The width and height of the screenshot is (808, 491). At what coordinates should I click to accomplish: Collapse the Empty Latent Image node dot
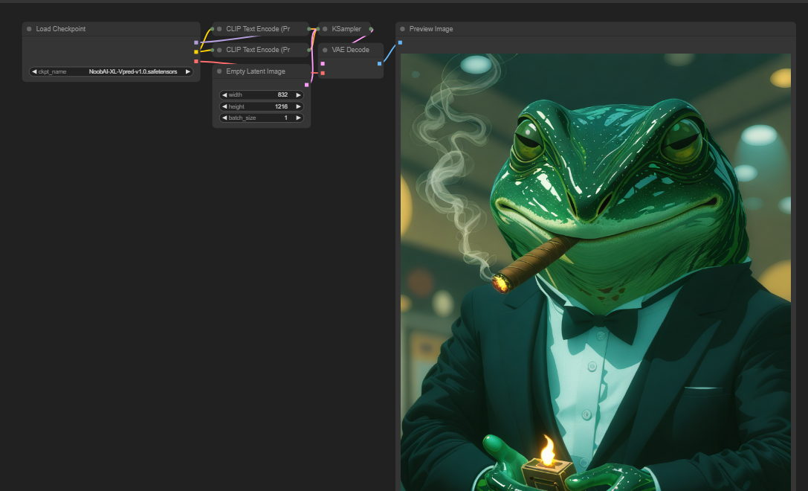click(x=219, y=71)
